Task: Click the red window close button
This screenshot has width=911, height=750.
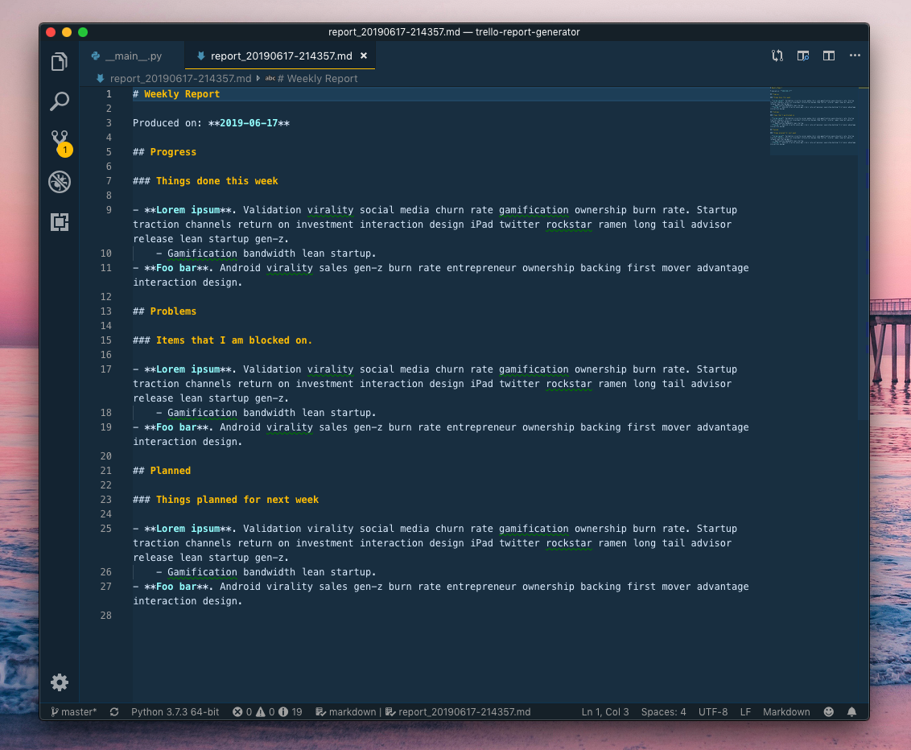Action: tap(51, 32)
